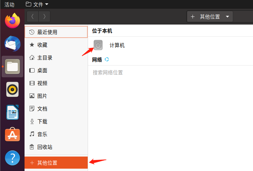Click the network loading spinner

107,59
